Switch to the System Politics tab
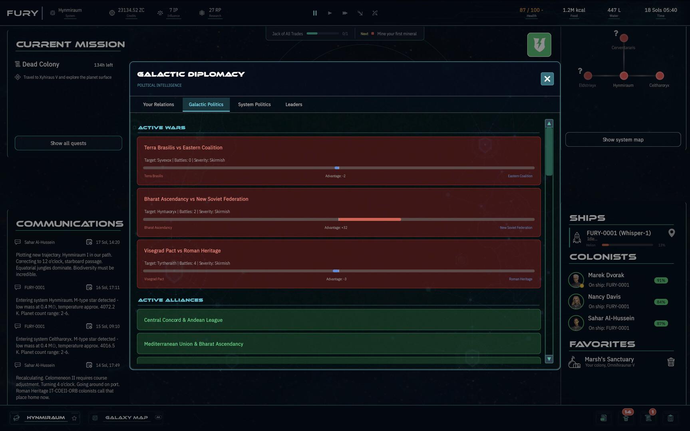690x431 pixels. pyautogui.click(x=255, y=105)
